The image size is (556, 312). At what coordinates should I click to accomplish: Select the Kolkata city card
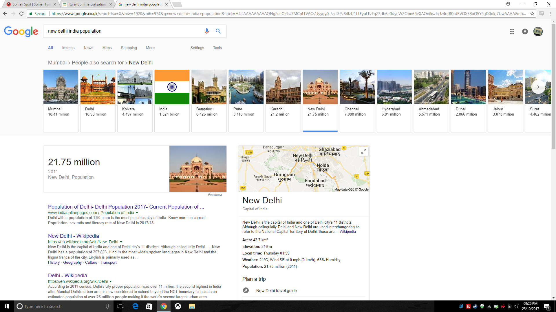(x=135, y=101)
